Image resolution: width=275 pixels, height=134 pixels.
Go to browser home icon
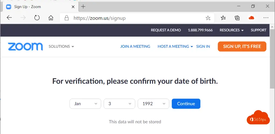point(51,18)
